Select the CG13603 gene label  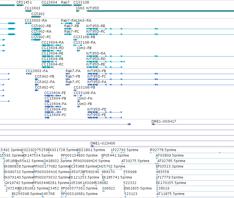[32, 8]
